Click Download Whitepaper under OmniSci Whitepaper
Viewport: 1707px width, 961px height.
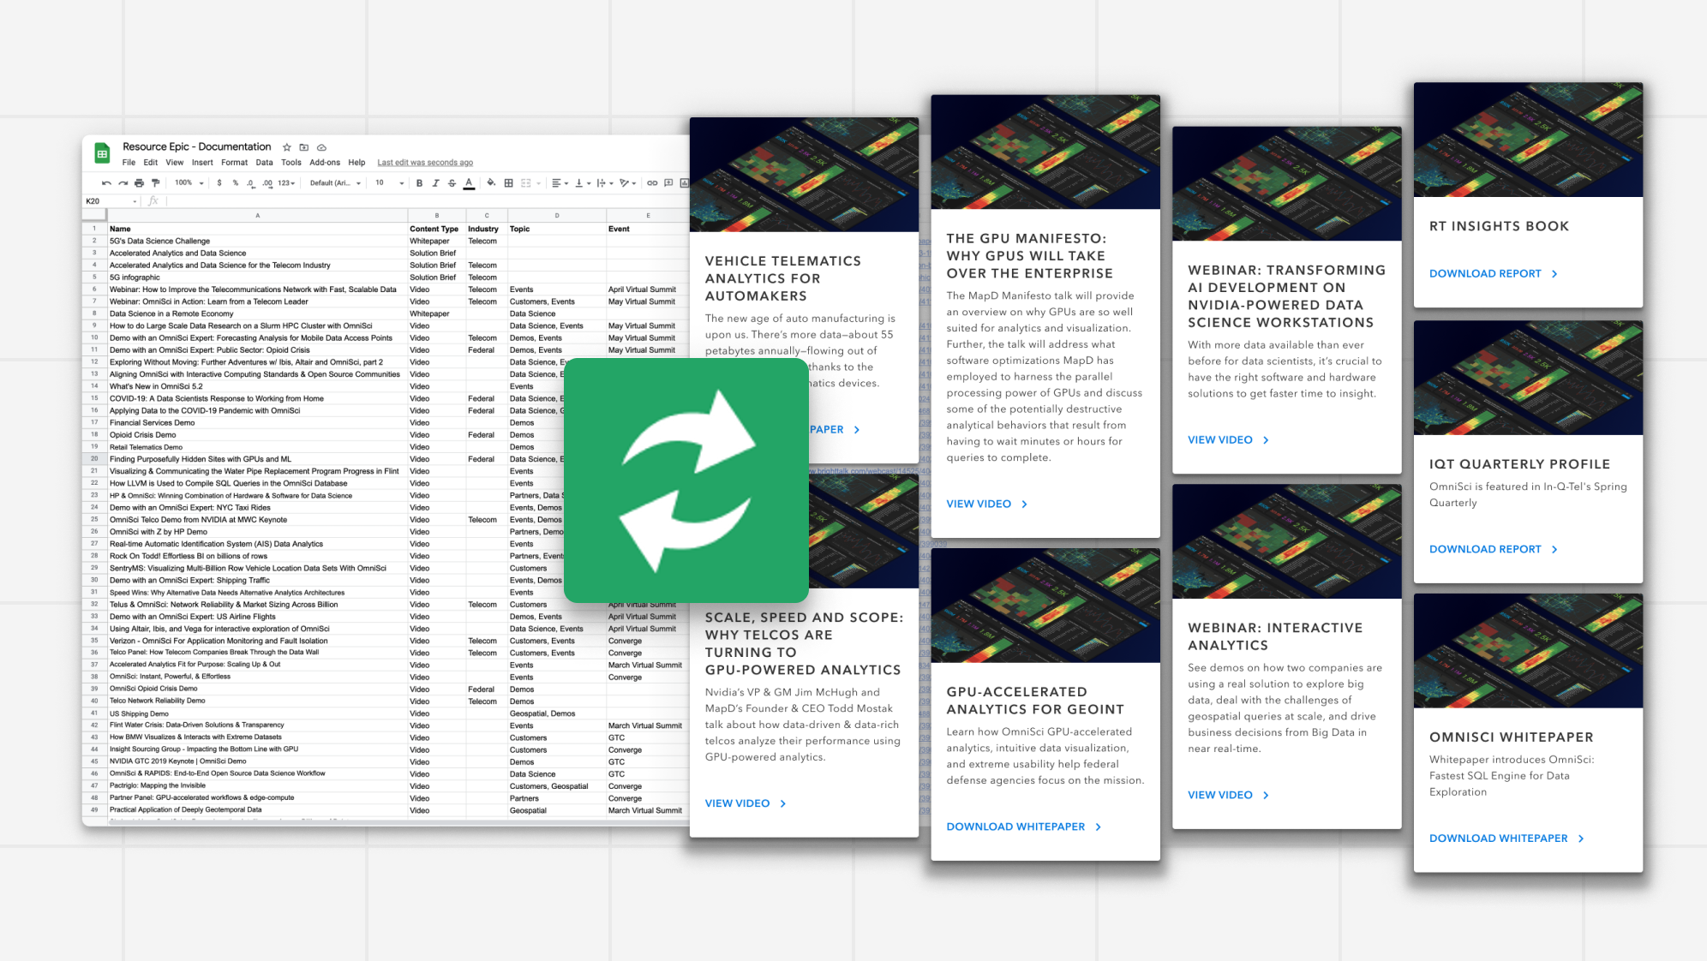click(1506, 839)
